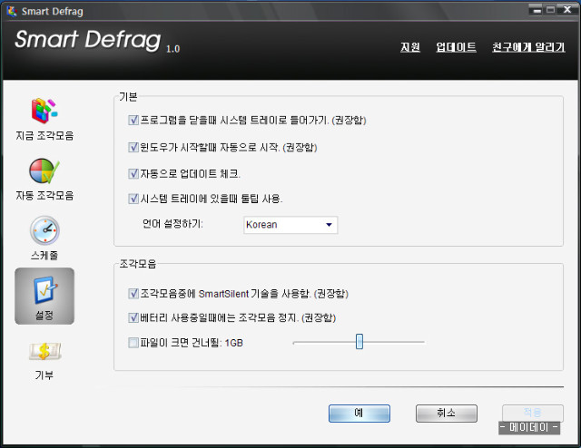Image resolution: width=581 pixels, height=448 pixels.
Task: Open the 자동 조각모음 (Auto Defrag) icon
Action: click(44, 170)
